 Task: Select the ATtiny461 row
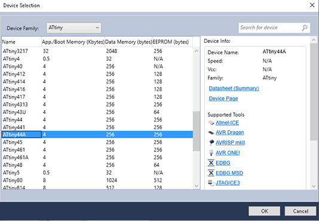point(97,150)
